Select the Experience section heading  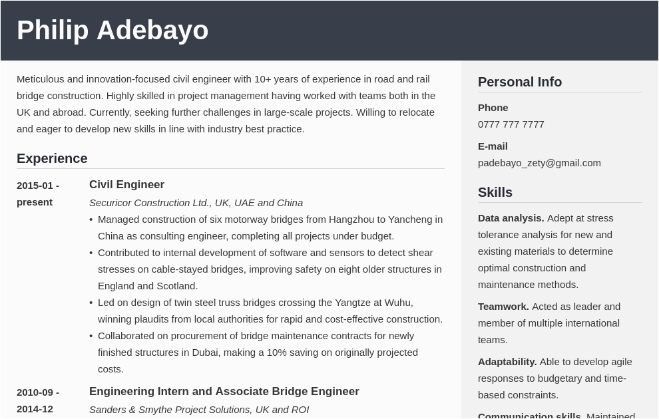(52, 159)
